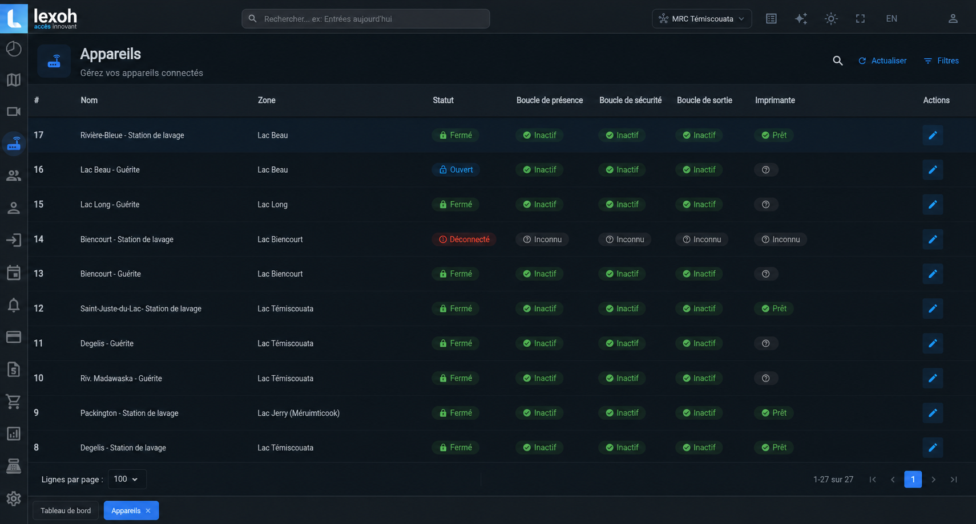Open the reports chart sidebar icon

[x=14, y=434]
